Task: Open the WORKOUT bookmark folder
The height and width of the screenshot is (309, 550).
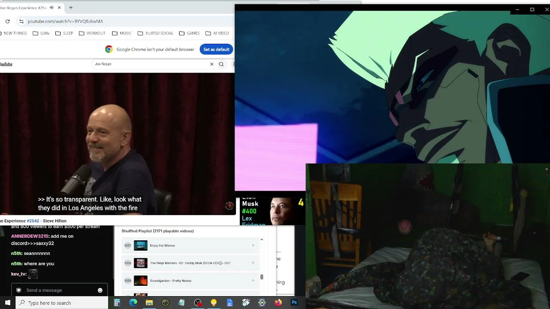Action: click(x=92, y=33)
